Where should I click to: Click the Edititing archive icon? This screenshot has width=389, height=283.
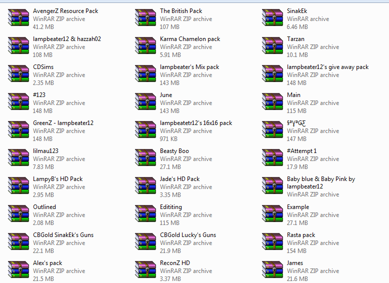[x=145, y=214]
